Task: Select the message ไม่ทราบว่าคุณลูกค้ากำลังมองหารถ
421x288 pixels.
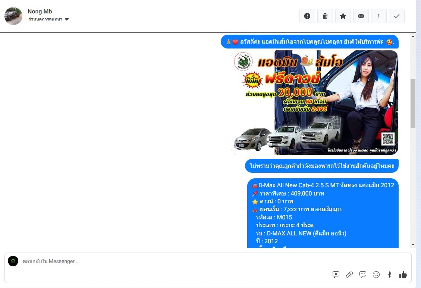Action: point(322,166)
